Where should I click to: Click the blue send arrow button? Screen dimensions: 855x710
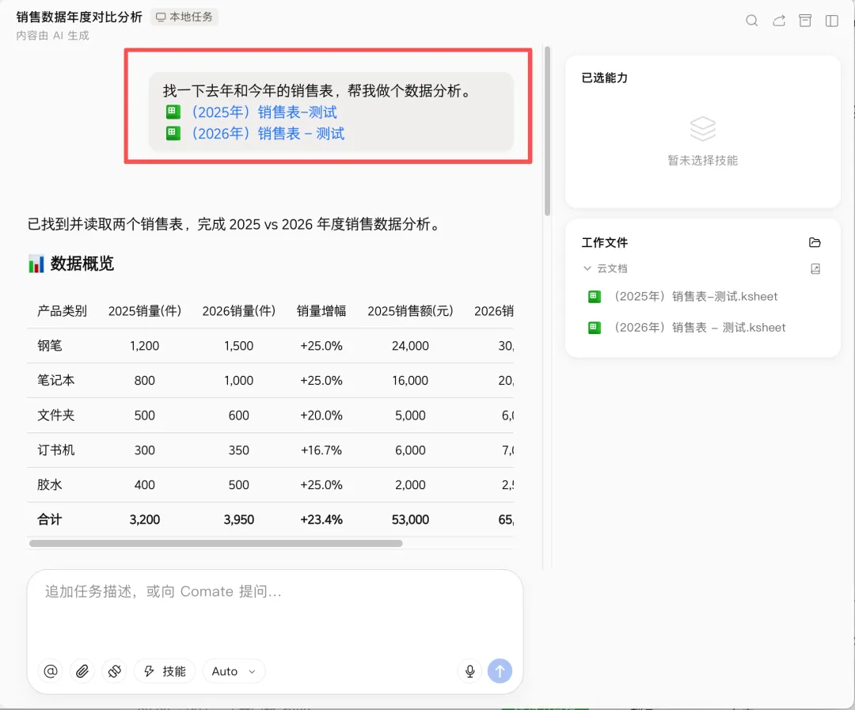pyautogui.click(x=500, y=670)
